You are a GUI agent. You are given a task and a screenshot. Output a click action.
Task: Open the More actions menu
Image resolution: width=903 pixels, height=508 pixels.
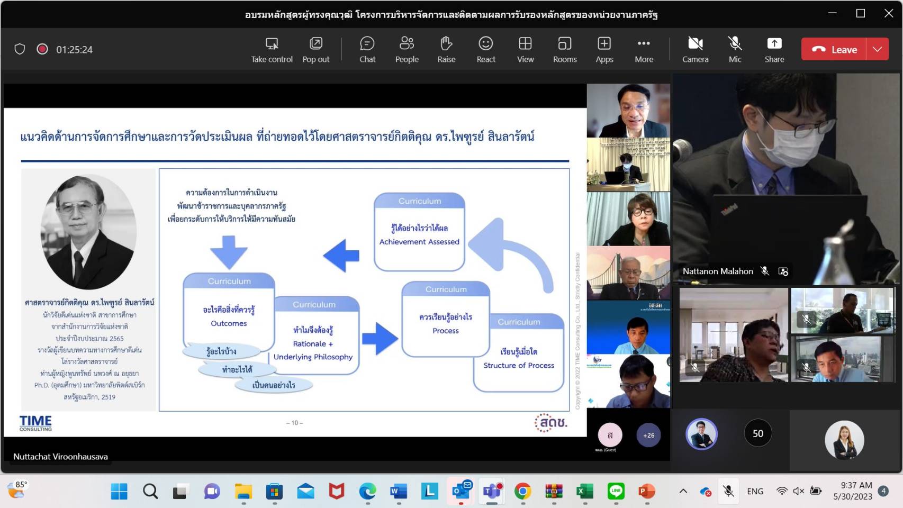pyautogui.click(x=644, y=50)
